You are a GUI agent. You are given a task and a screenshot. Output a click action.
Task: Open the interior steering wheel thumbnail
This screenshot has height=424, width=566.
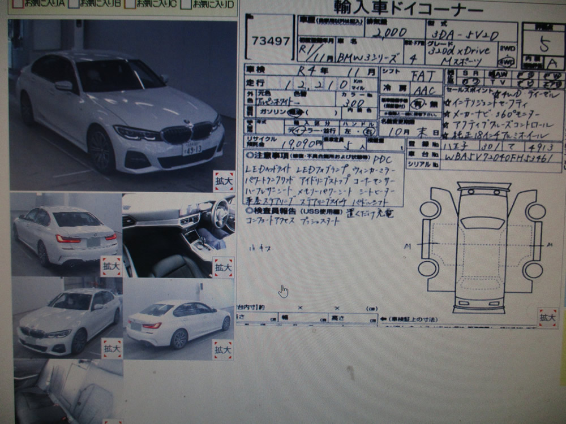[179, 235]
